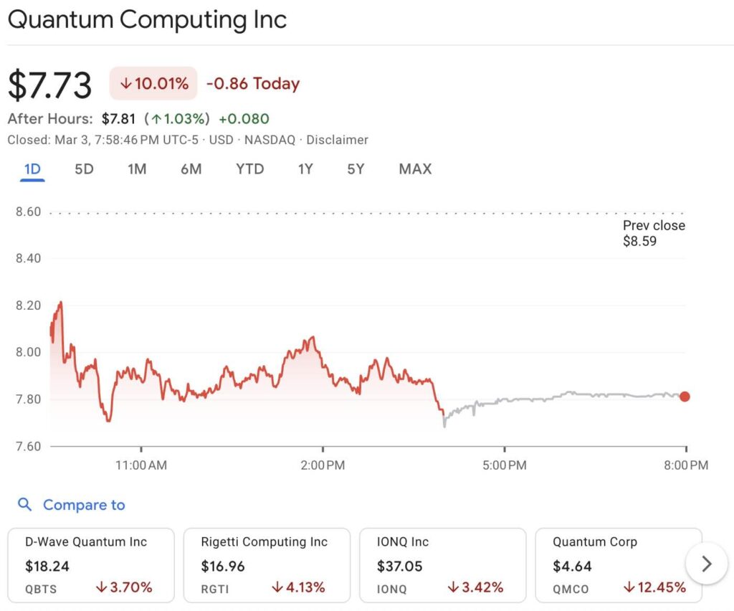Click the Prev close $8.59 label
The image size is (734, 611).
point(653,233)
